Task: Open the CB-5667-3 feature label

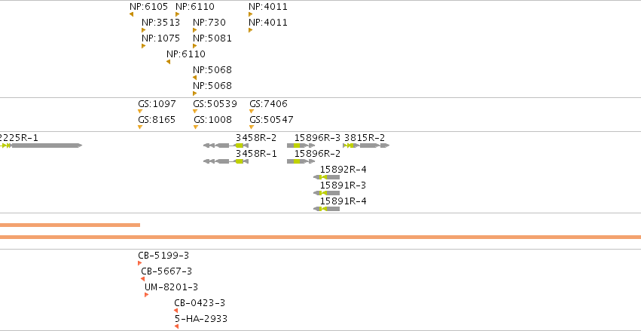Action: 166,271
